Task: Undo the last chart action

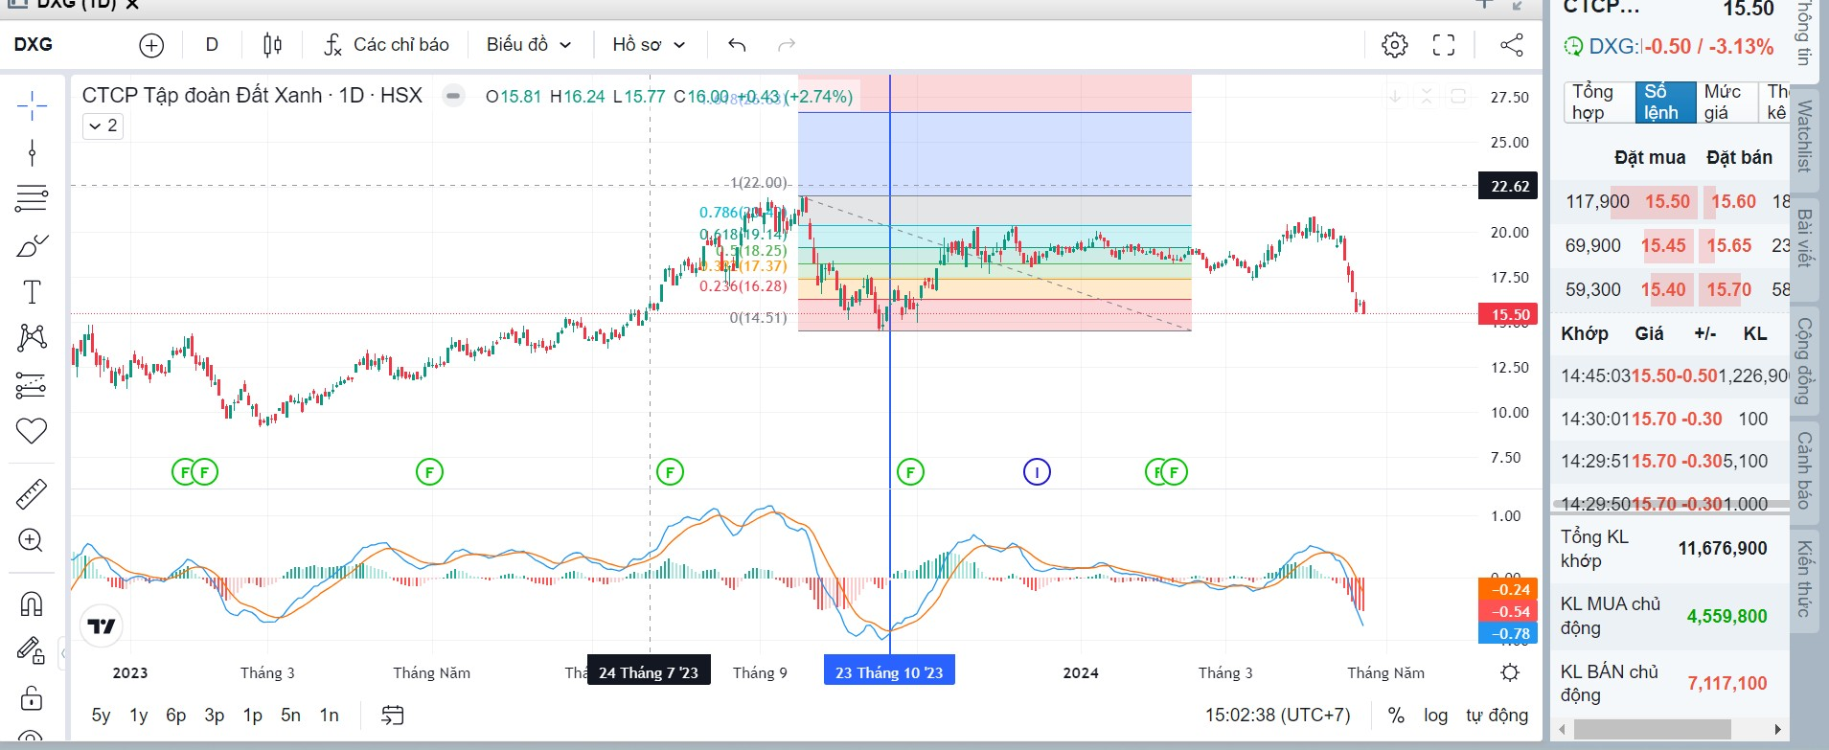Action: [737, 45]
